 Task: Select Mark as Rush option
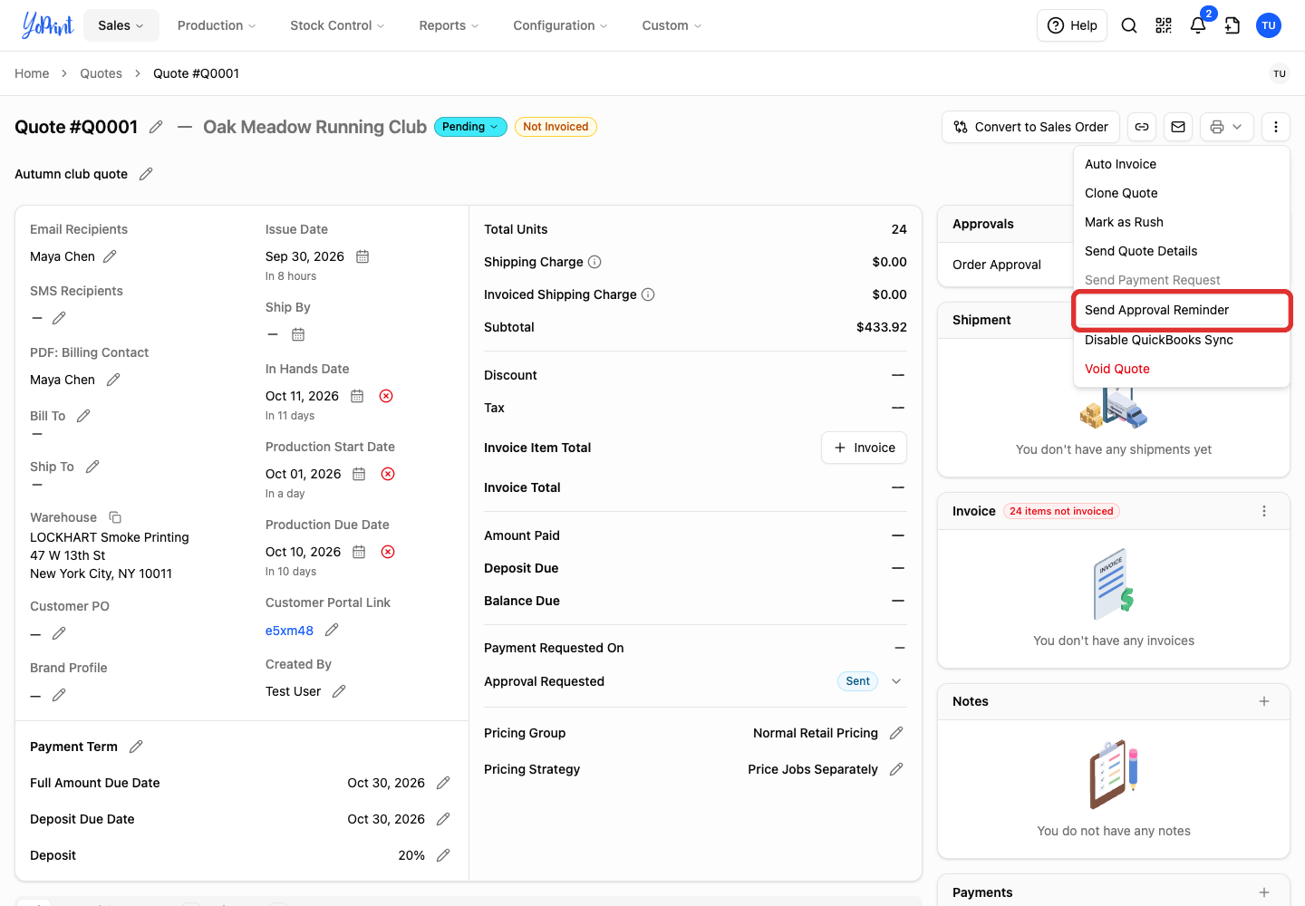point(1181,222)
